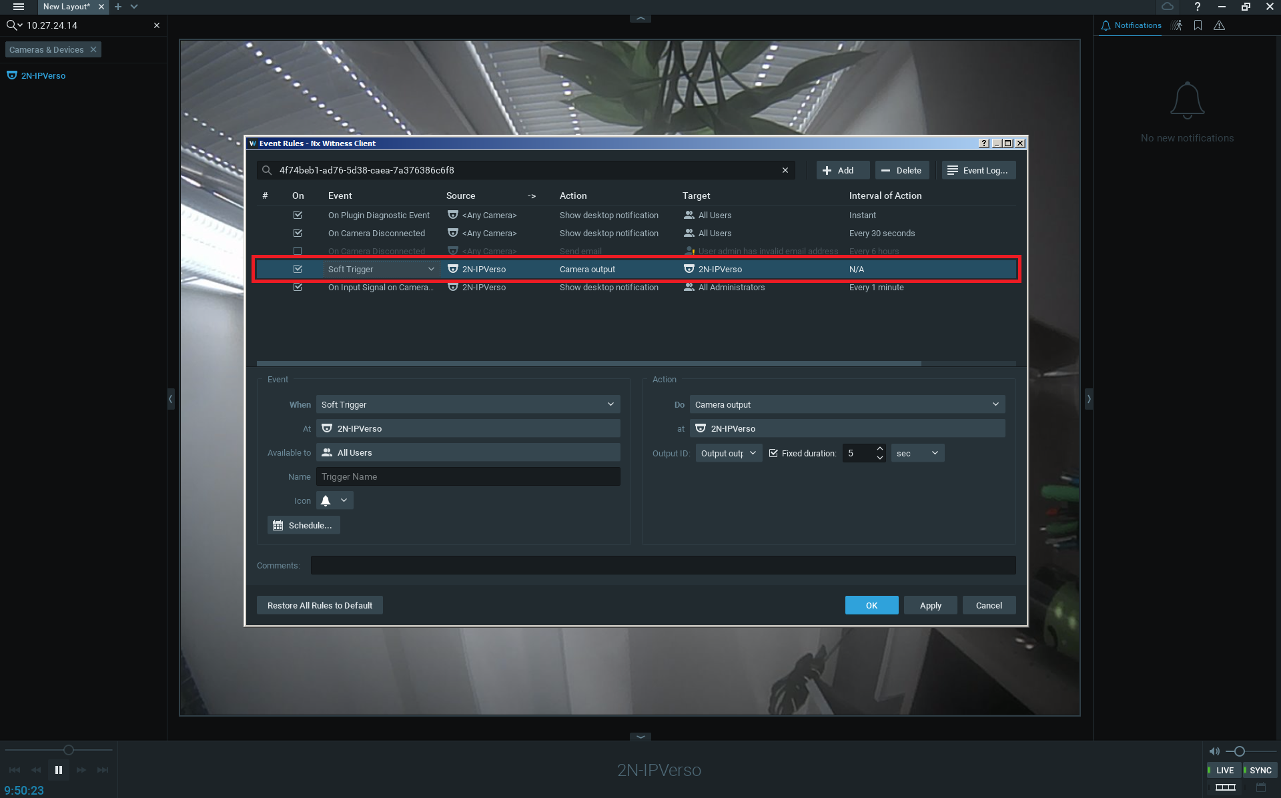Open the Do Camera output dropdown
This screenshot has width=1281, height=798.
pyautogui.click(x=847, y=404)
